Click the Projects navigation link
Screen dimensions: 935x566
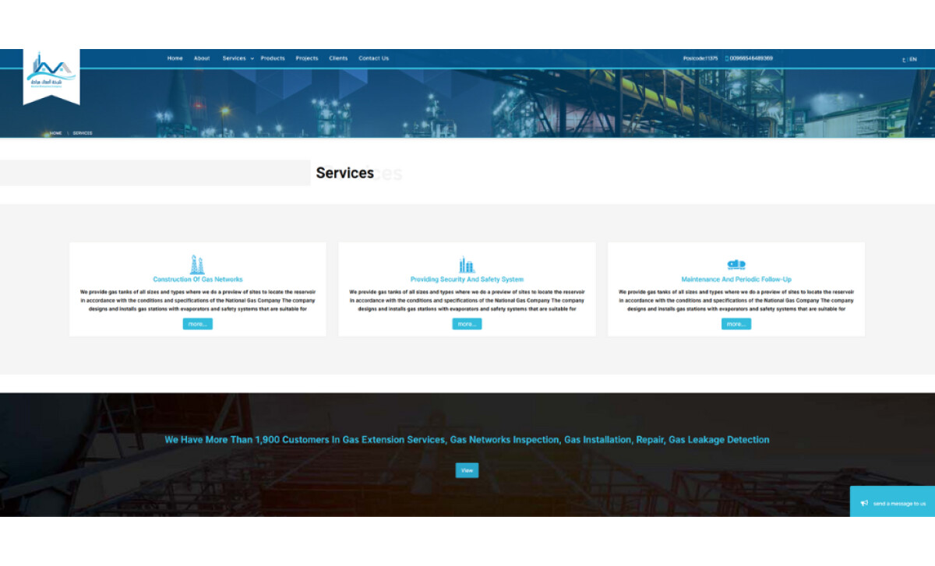[307, 58]
